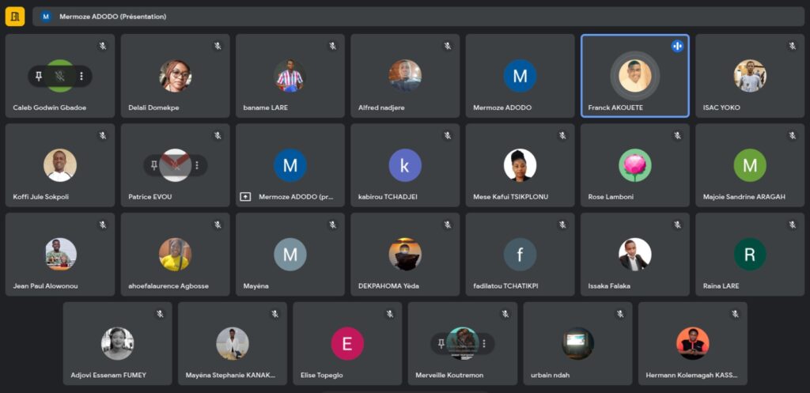The width and height of the screenshot is (810, 393).
Task: Click Franck AKOUETE's blue speaking indicator
Action: click(677, 46)
